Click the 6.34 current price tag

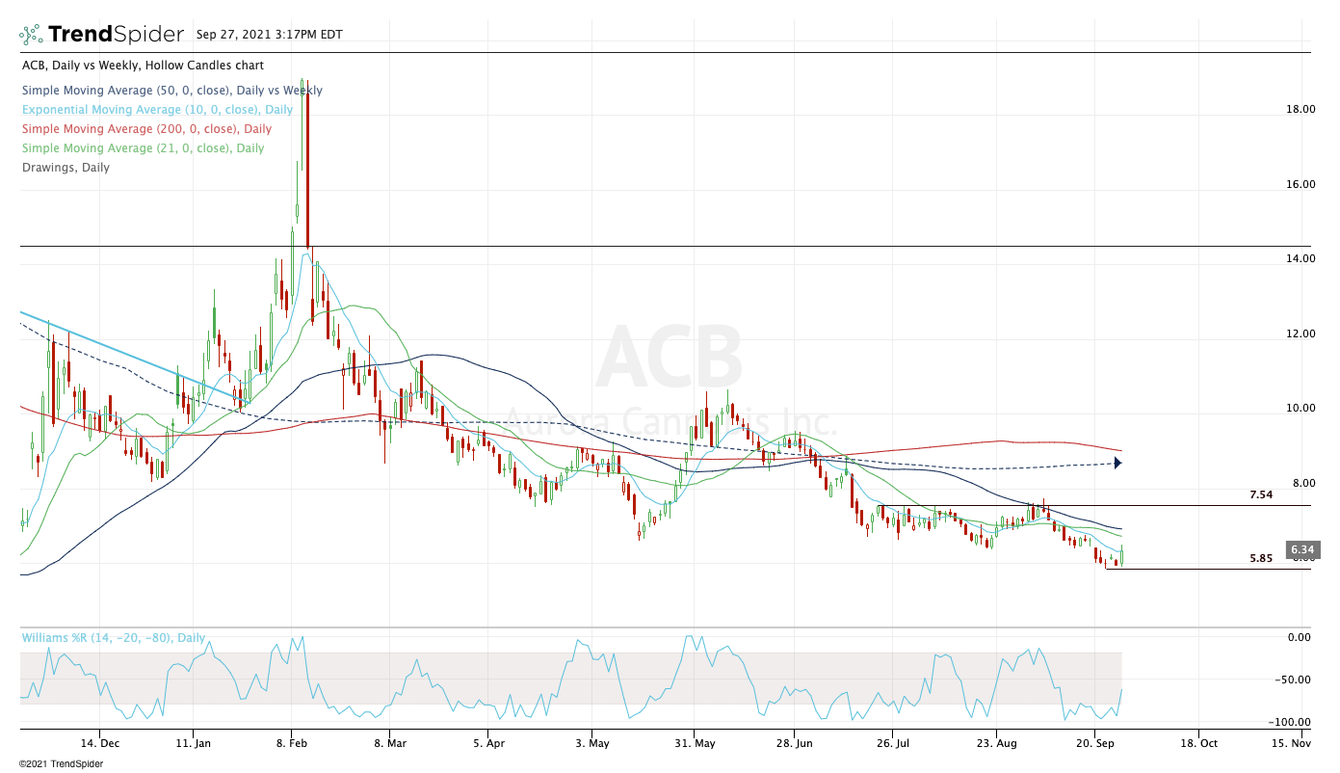point(1302,550)
